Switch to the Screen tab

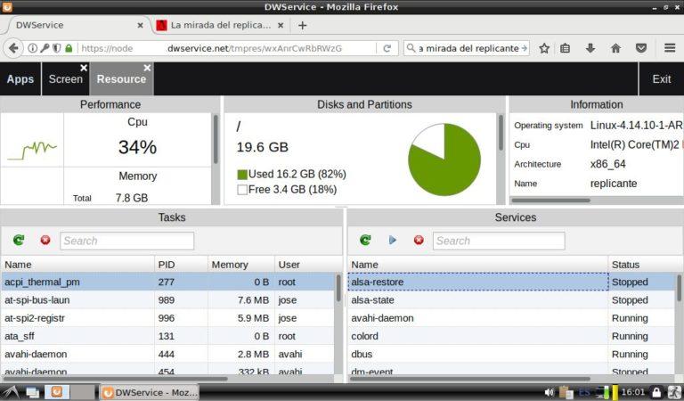64,79
